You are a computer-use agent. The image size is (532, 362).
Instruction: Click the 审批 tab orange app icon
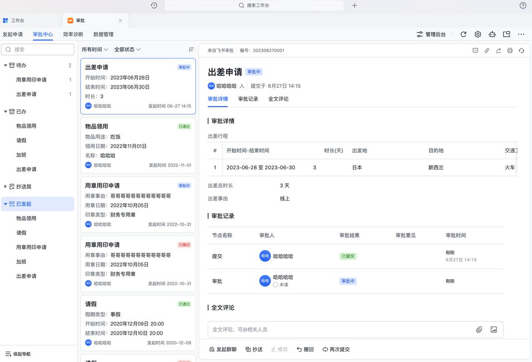pyautogui.click(x=70, y=21)
